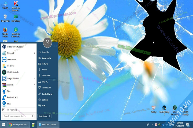Launch Kaspersky Internet Security desktop shortcut
193x128 pixels.
[16, 6]
